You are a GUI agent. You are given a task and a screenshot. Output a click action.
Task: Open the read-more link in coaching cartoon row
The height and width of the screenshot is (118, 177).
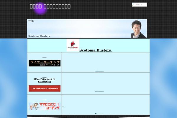(99, 114)
